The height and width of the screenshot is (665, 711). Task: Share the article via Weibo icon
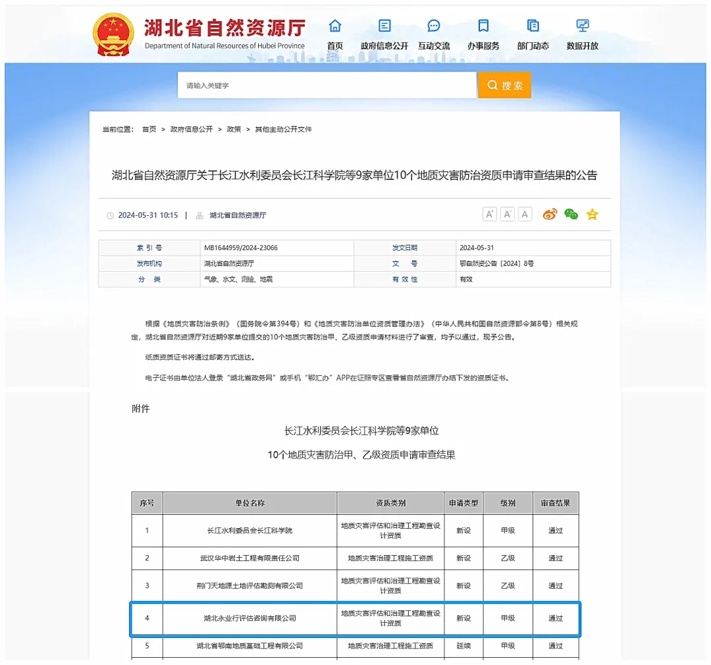(550, 214)
